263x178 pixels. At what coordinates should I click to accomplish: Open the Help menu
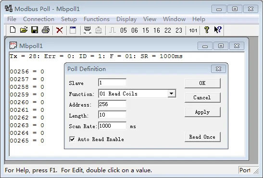coord(199,19)
